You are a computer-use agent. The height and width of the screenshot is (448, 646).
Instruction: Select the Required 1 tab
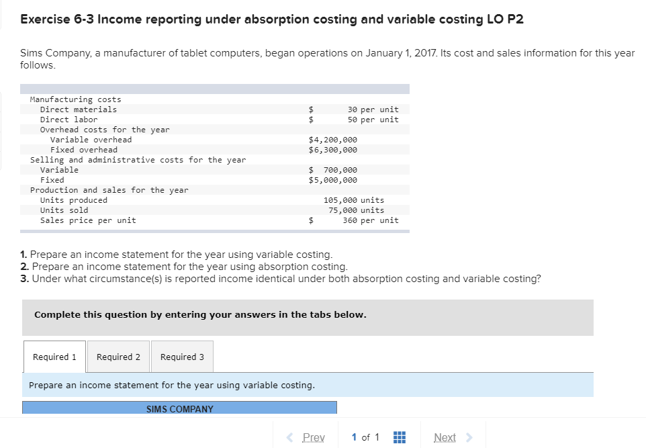point(54,357)
